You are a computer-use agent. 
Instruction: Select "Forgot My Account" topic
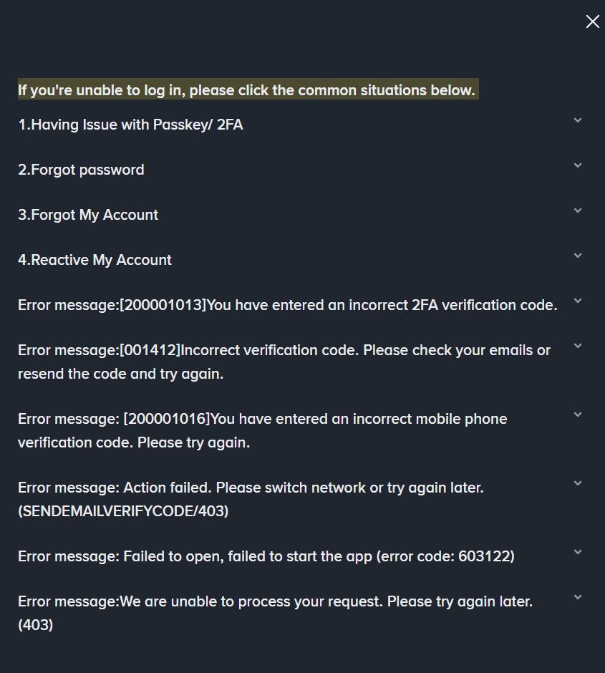(88, 215)
